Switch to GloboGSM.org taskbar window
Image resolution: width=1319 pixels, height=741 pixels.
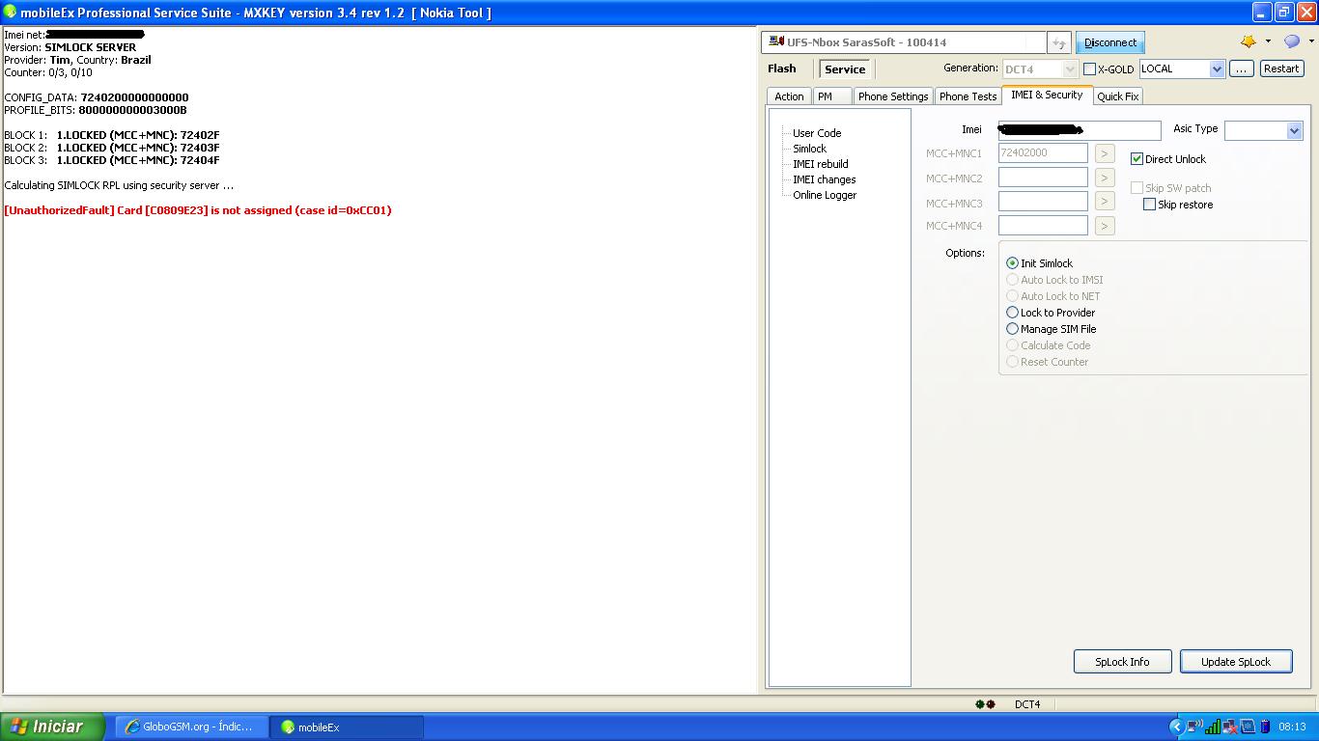(x=191, y=727)
